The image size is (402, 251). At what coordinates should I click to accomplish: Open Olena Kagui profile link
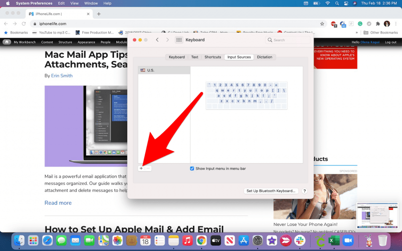[x=370, y=42]
